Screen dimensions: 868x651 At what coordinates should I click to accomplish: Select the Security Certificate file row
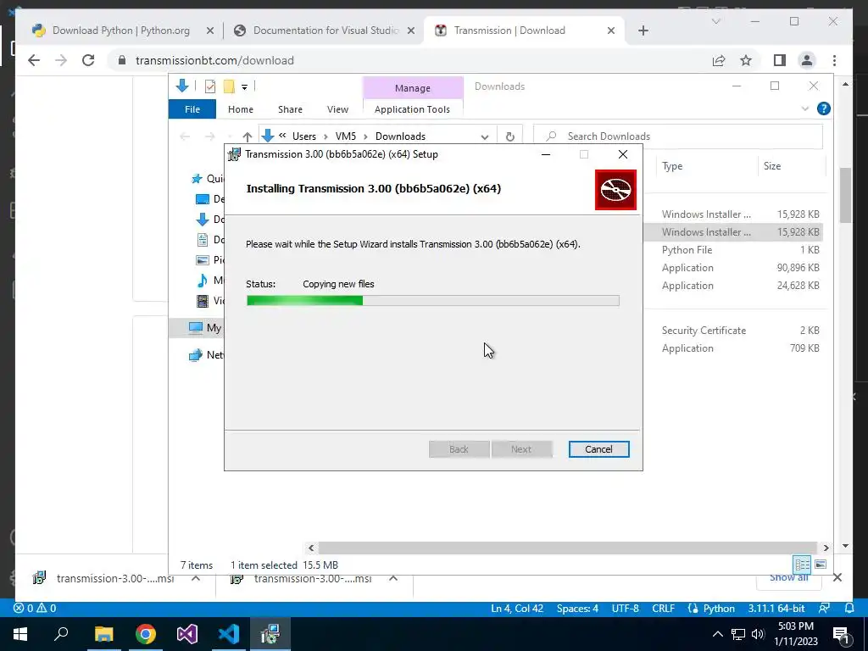pos(733,331)
